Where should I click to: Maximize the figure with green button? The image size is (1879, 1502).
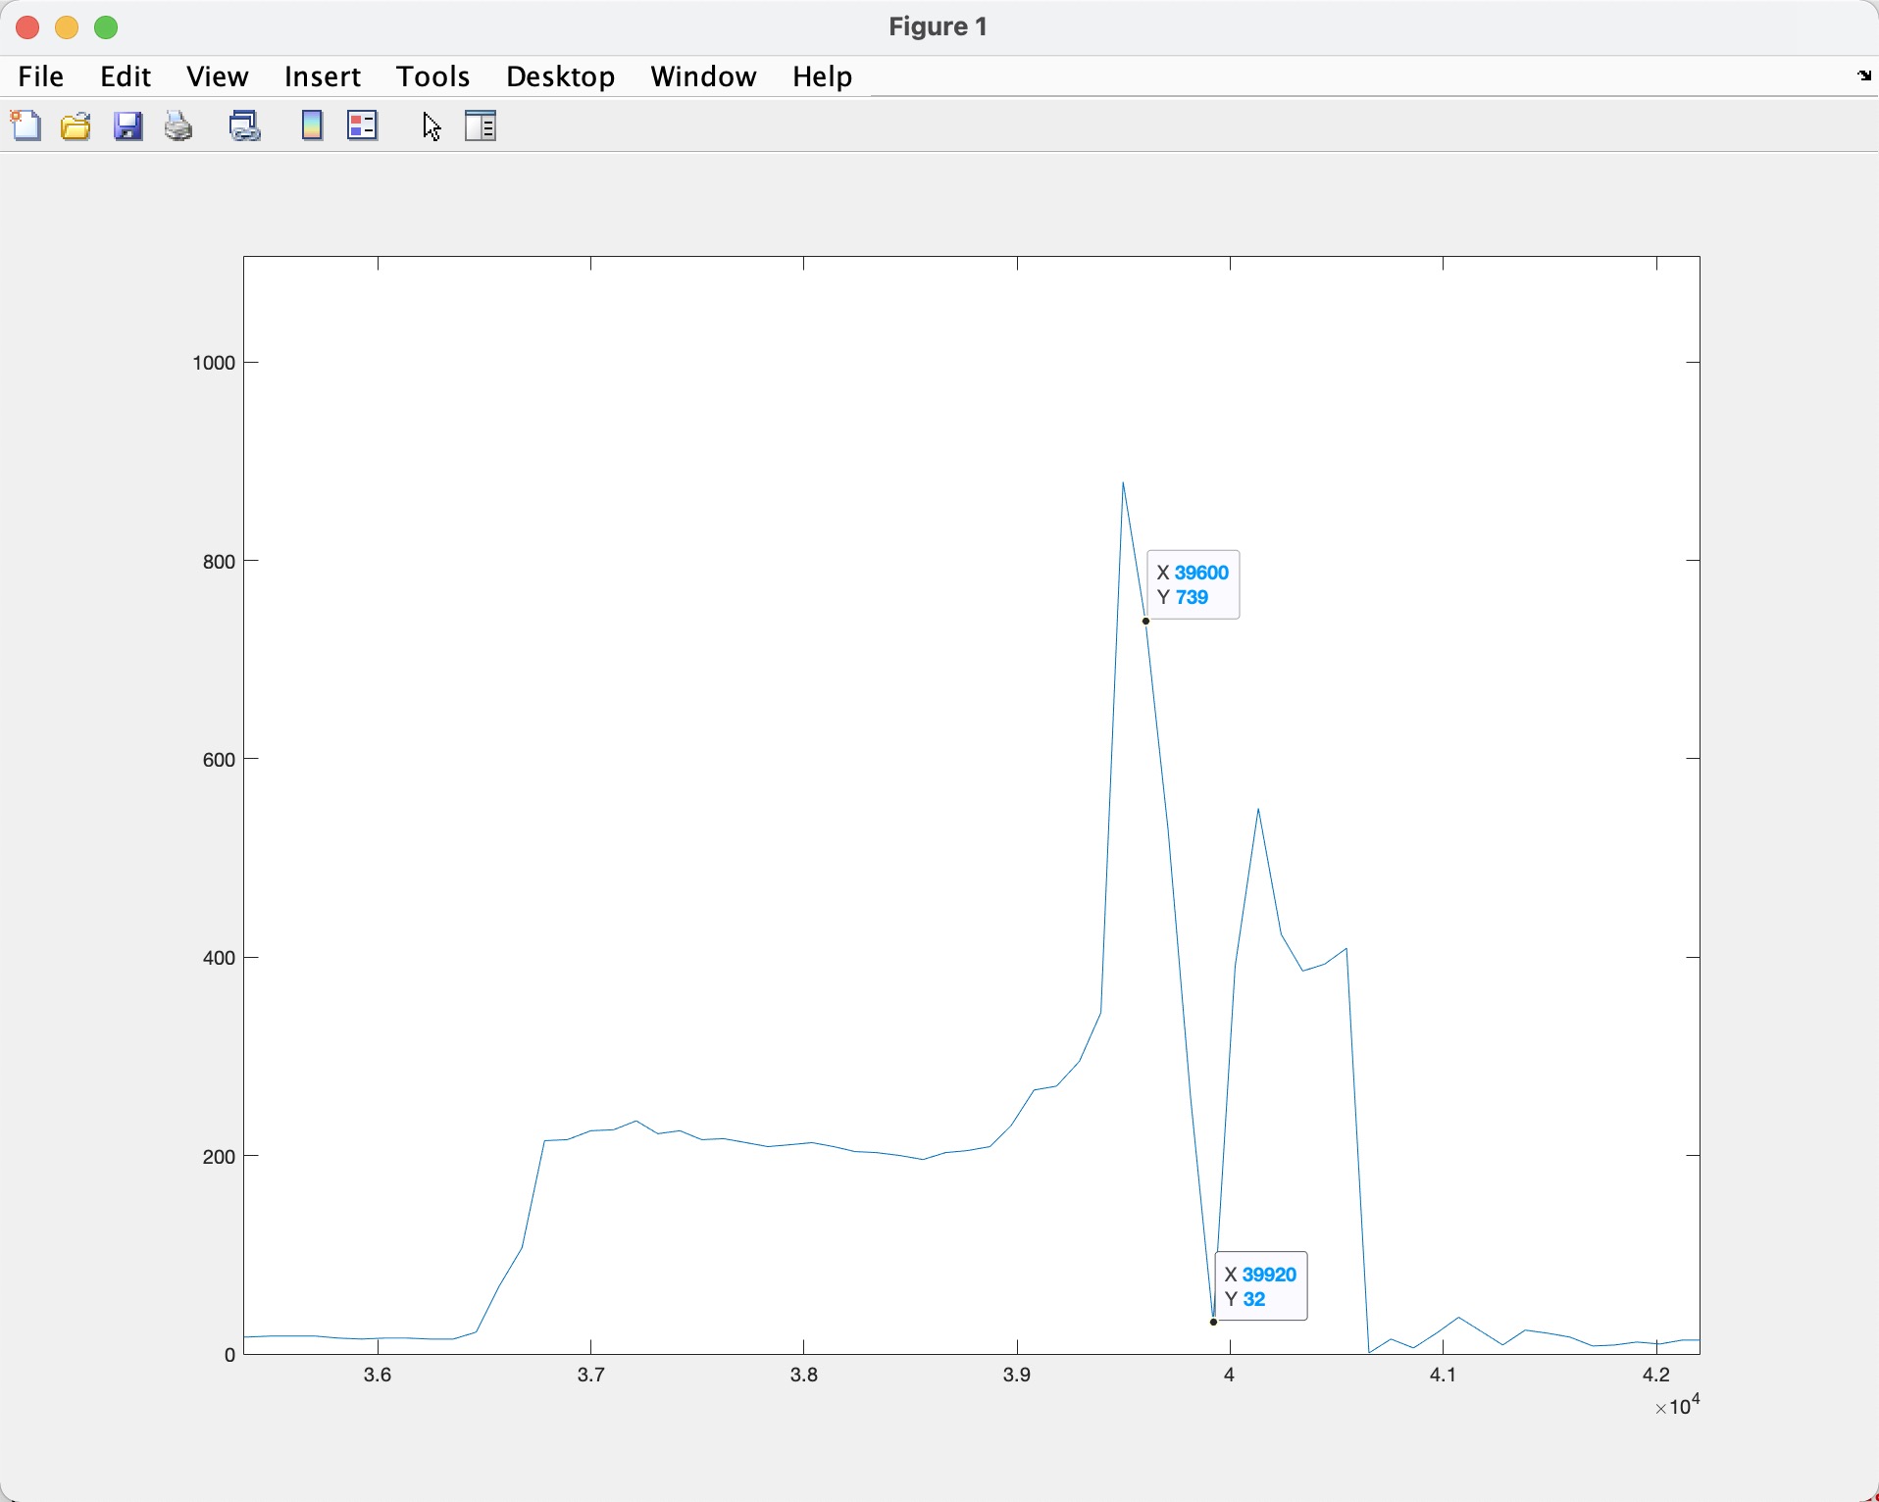[x=106, y=27]
